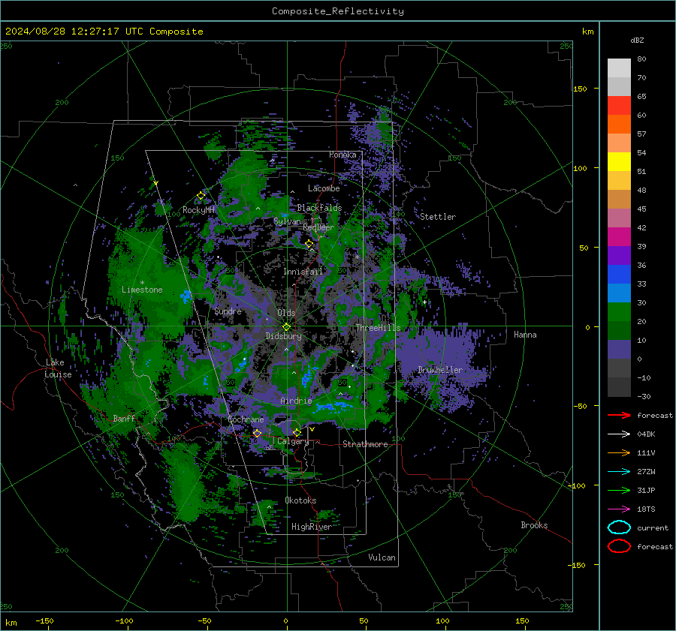
Task: Click the light gray 70-80 dBZ swatch
Action: [x=619, y=68]
